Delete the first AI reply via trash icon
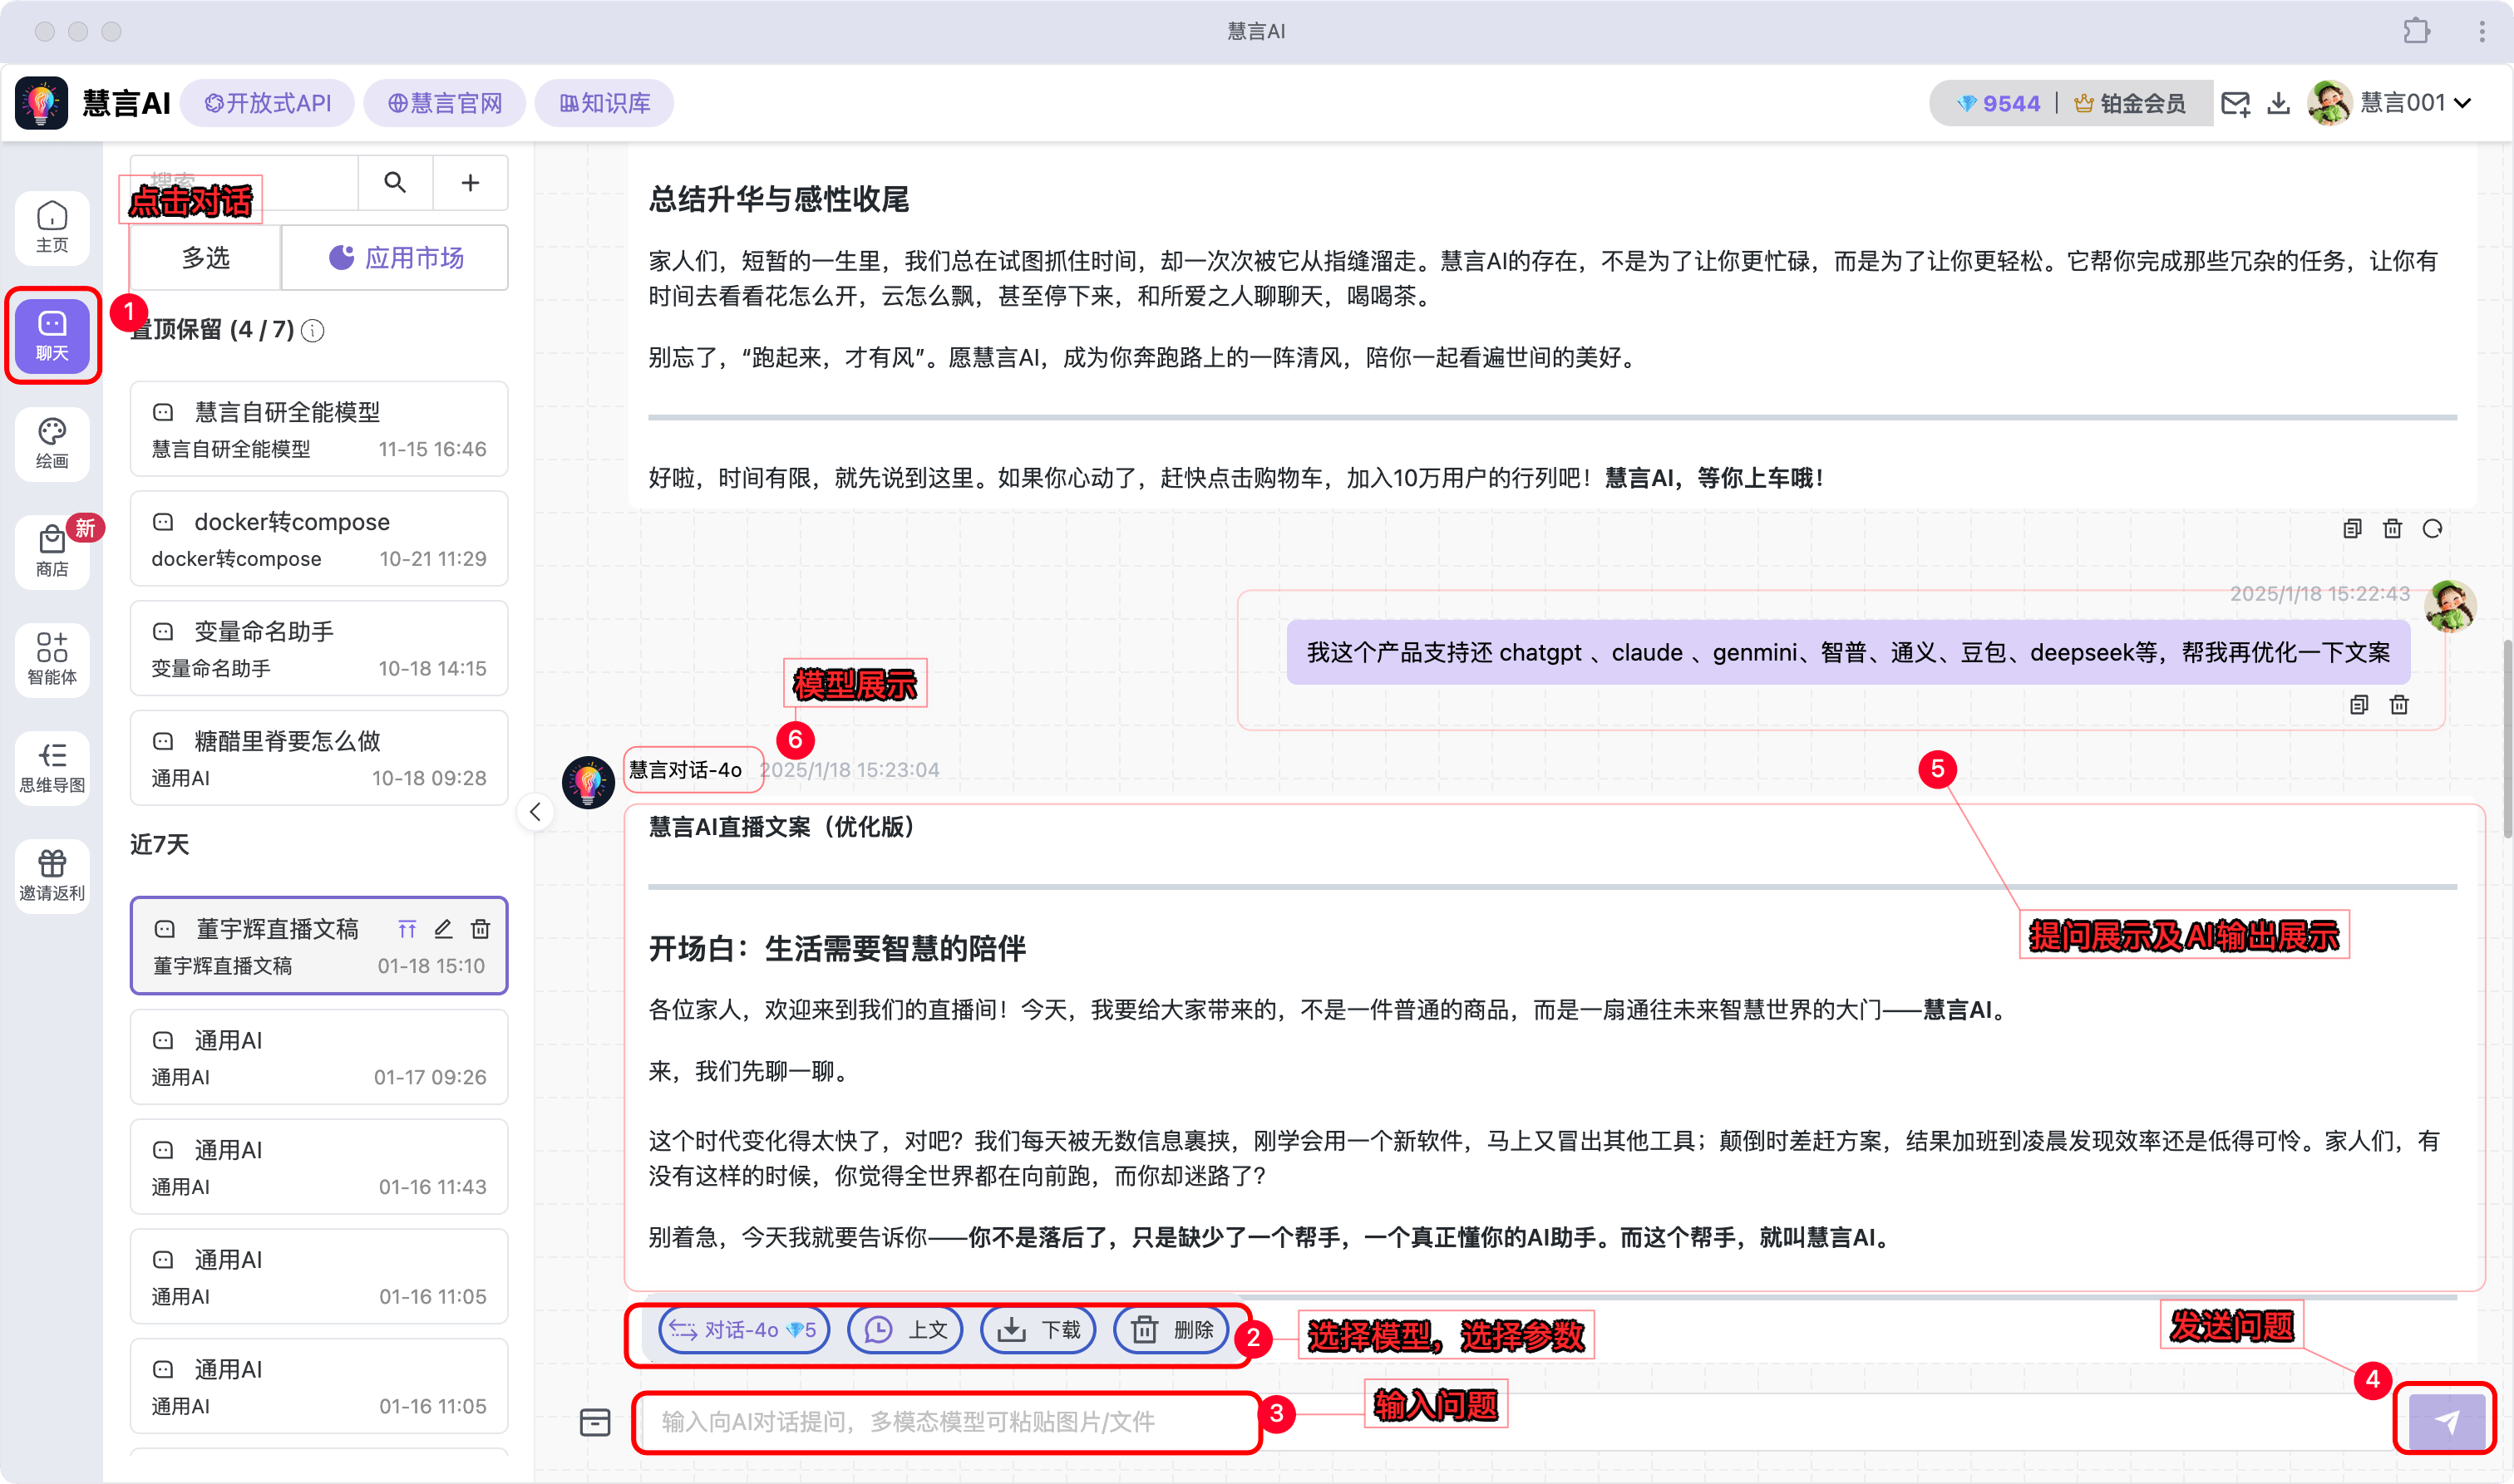2514x1484 pixels. pos(2392,528)
